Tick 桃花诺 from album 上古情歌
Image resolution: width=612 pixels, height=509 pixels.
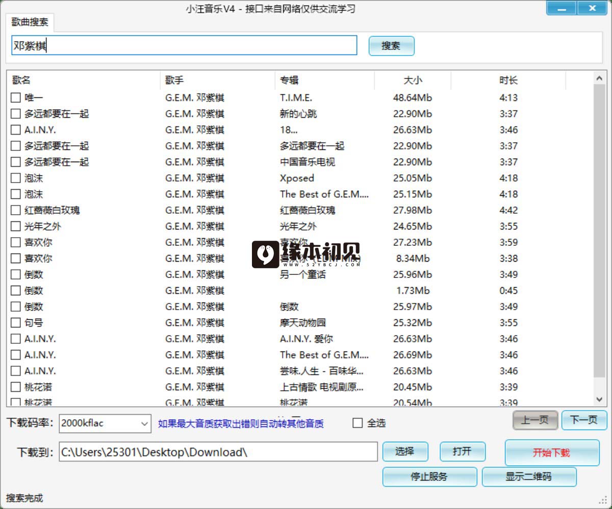click(x=16, y=387)
